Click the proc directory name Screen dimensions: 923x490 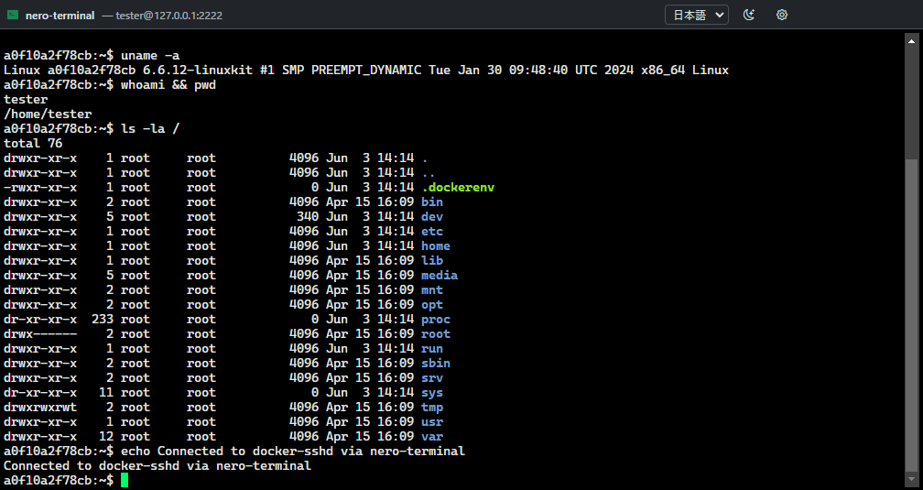click(436, 320)
